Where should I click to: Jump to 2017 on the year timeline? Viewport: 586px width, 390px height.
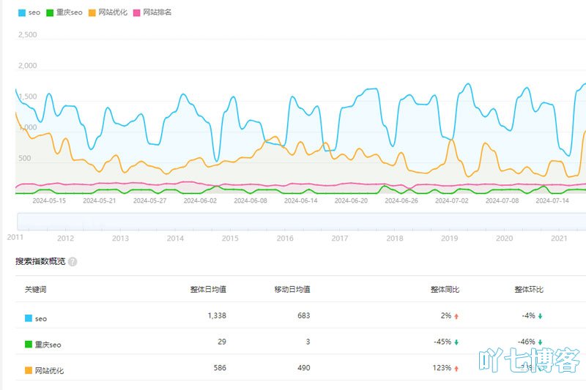point(340,238)
